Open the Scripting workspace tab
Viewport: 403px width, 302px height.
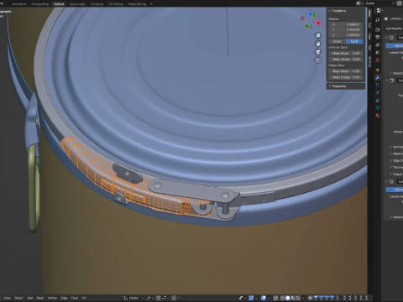tap(97, 4)
